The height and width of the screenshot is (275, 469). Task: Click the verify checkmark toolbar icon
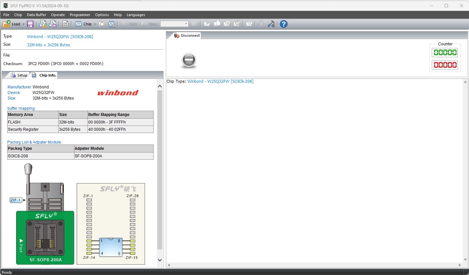coord(236,24)
